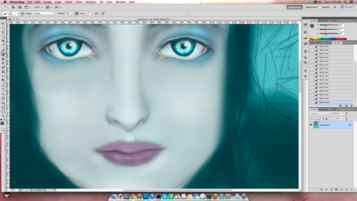Enable airbrush mode
Screen dimensions: 357x201
97,14
